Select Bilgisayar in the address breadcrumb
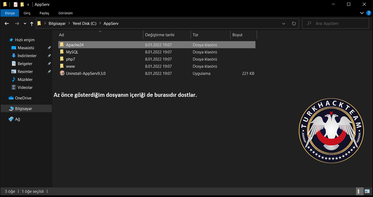 click(57, 24)
